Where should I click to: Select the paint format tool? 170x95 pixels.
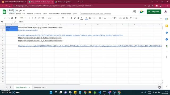[x=16, y=18]
